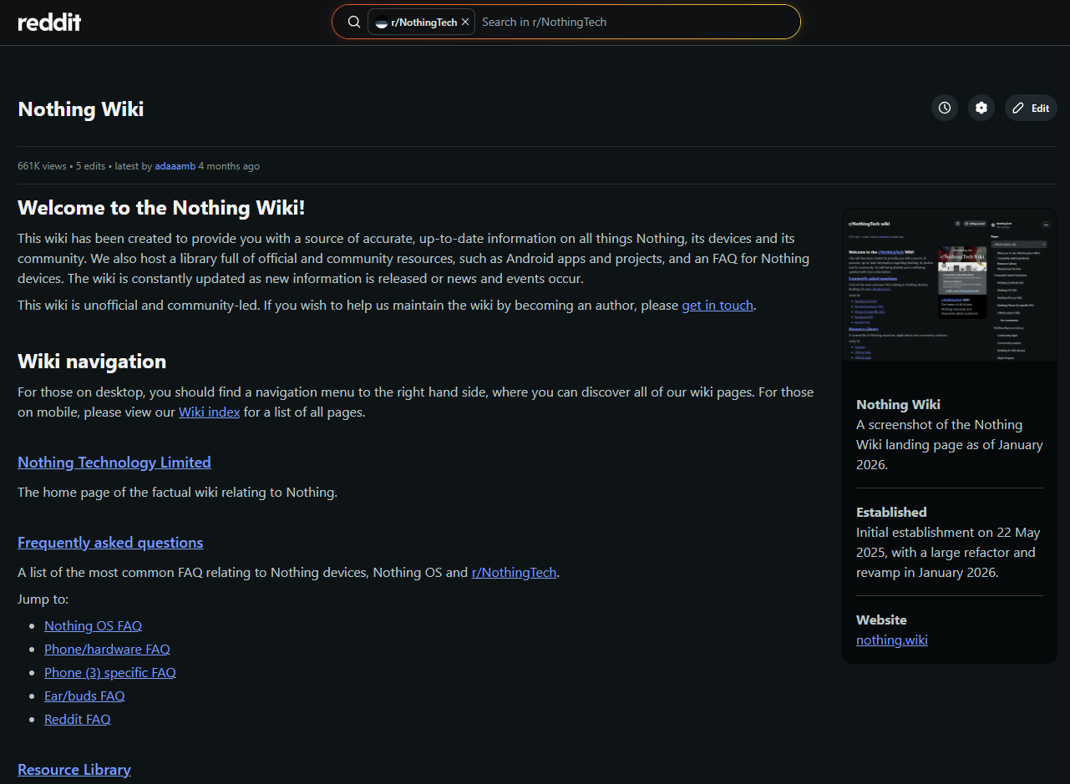Select the "661K views" text
This screenshot has height=784, width=1070.
tap(42, 166)
